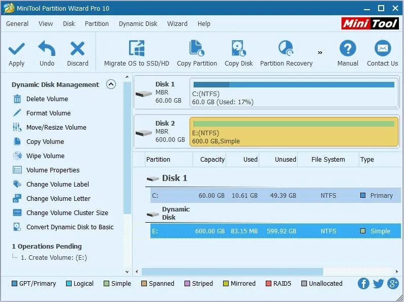The width and height of the screenshot is (404, 302).
Task: Select Disk 2 in disk map
Action: 162,131
